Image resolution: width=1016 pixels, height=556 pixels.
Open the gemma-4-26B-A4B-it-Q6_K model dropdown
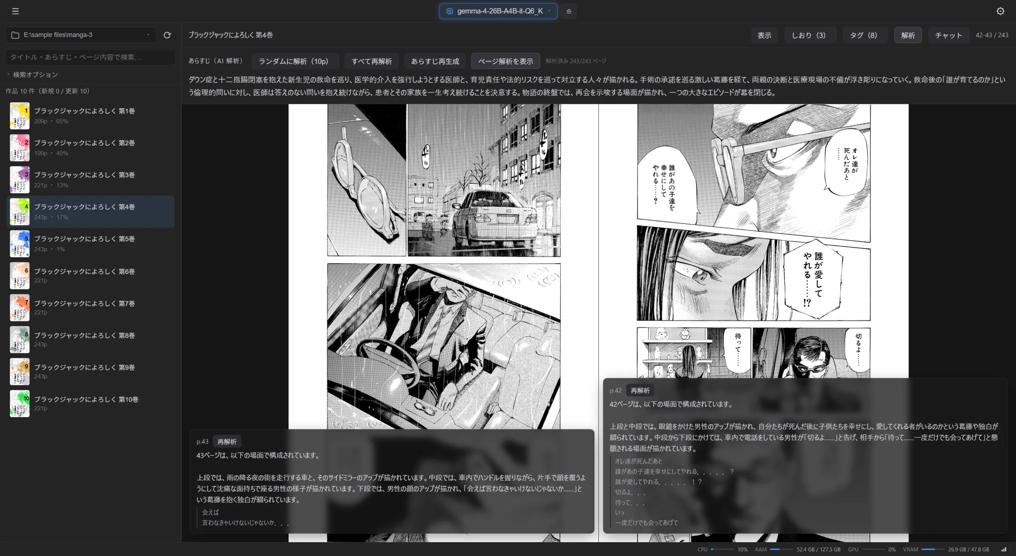tap(498, 11)
